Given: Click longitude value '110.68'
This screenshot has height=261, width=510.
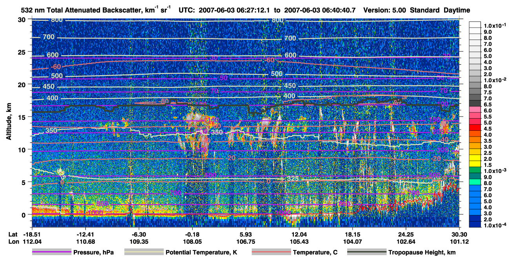Looking at the screenshot, I should coord(85,241).
